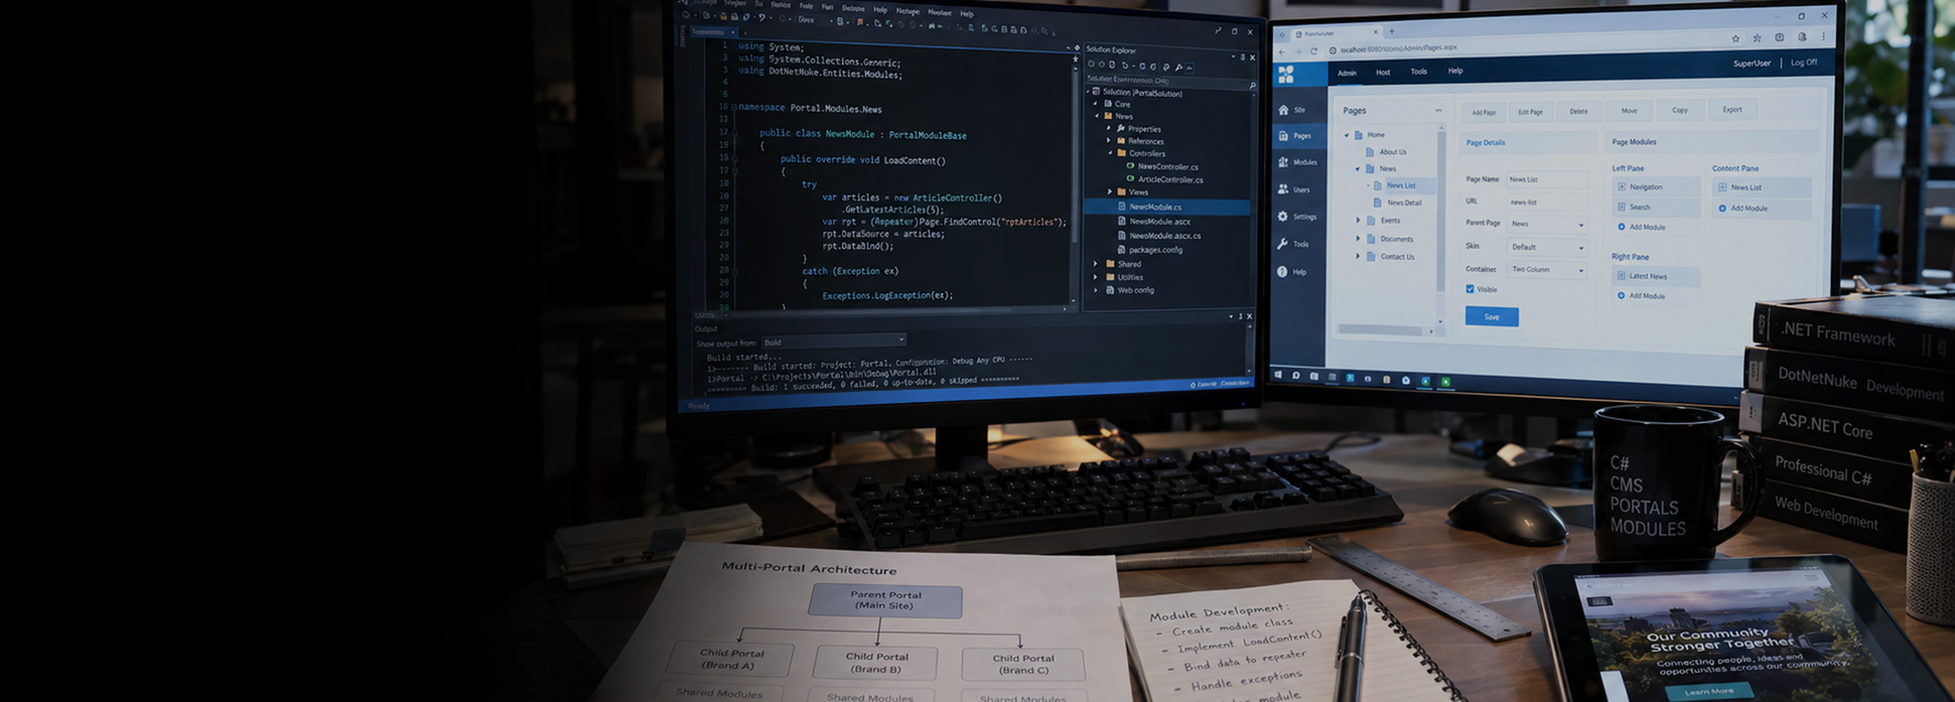The width and height of the screenshot is (1955, 702).
Task: Expand the Views folder in Solution Explorer
Action: (x=1110, y=192)
